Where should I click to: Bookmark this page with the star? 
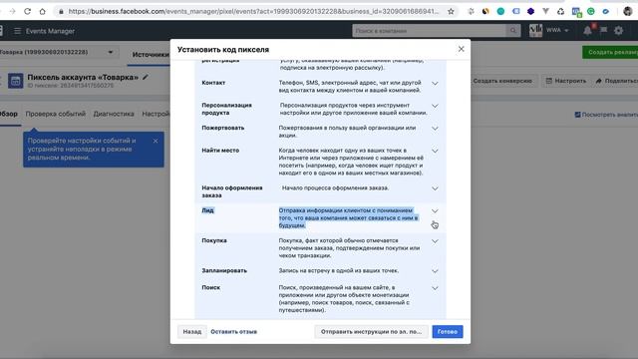coord(451,11)
